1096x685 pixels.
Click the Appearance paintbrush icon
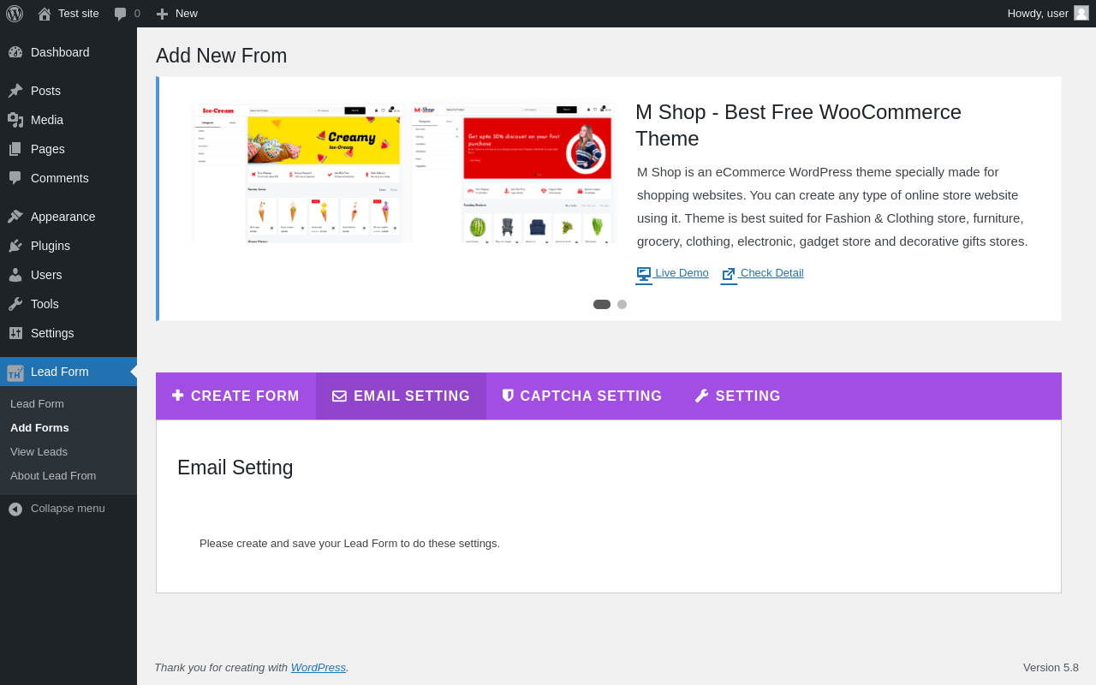pyautogui.click(x=15, y=217)
